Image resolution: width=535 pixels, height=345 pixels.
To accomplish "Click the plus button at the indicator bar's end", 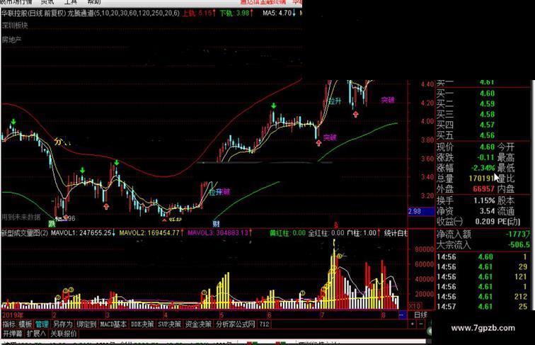I will (413, 324).
